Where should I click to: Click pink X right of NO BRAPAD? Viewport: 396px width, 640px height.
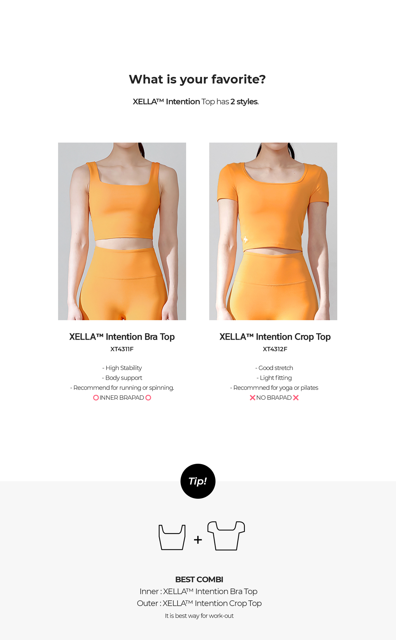click(296, 398)
